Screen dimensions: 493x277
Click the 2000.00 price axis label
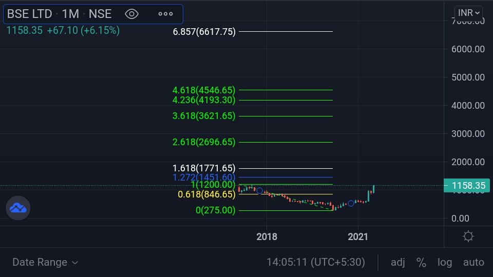(468, 162)
